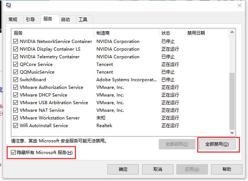Disable Wifi AutoInstall Service checkbox
This screenshot has height=181, width=248.
tap(15, 125)
